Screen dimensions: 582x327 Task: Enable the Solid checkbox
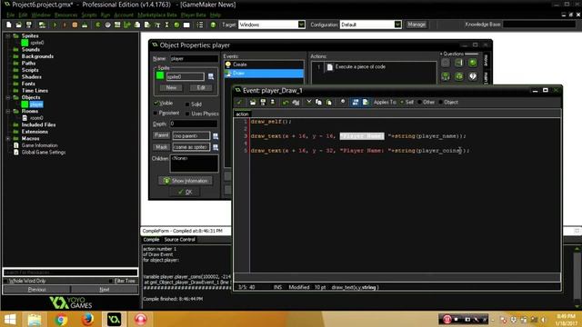[187, 104]
